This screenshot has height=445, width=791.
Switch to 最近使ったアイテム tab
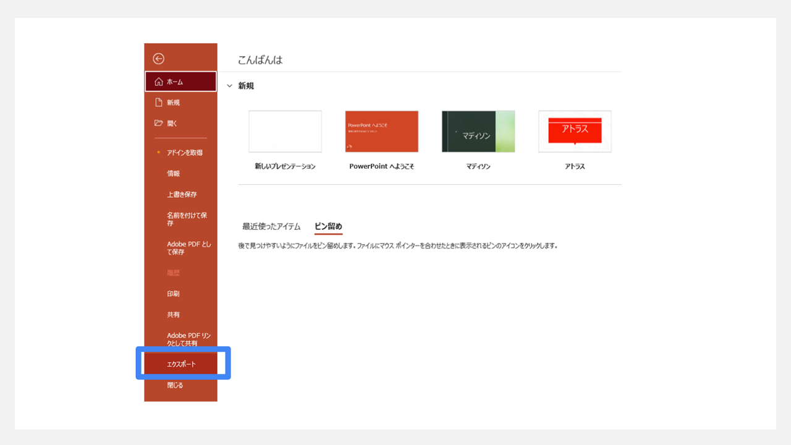pos(271,226)
